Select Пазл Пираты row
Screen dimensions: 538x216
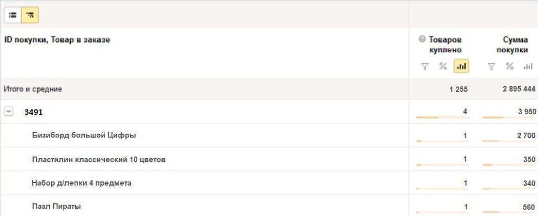(x=56, y=207)
